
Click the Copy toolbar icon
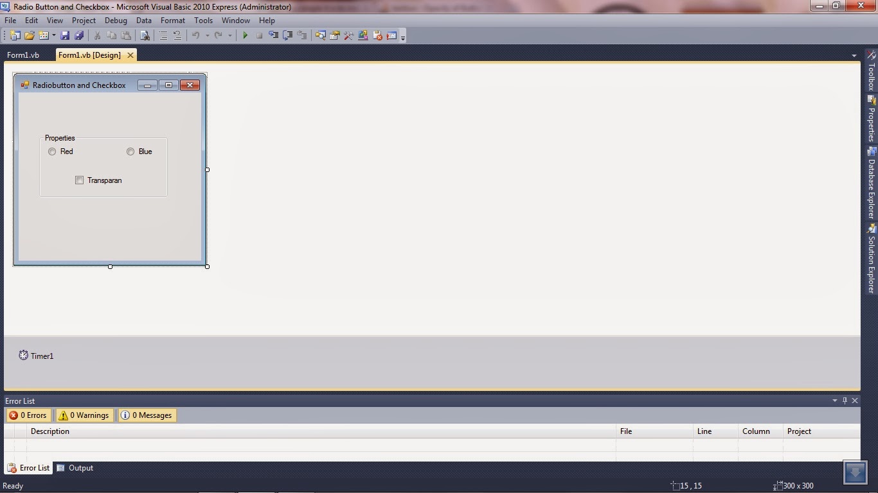(x=111, y=36)
